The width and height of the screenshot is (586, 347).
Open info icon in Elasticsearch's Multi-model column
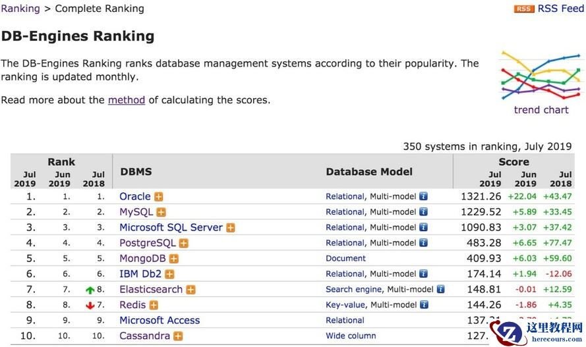click(441, 289)
